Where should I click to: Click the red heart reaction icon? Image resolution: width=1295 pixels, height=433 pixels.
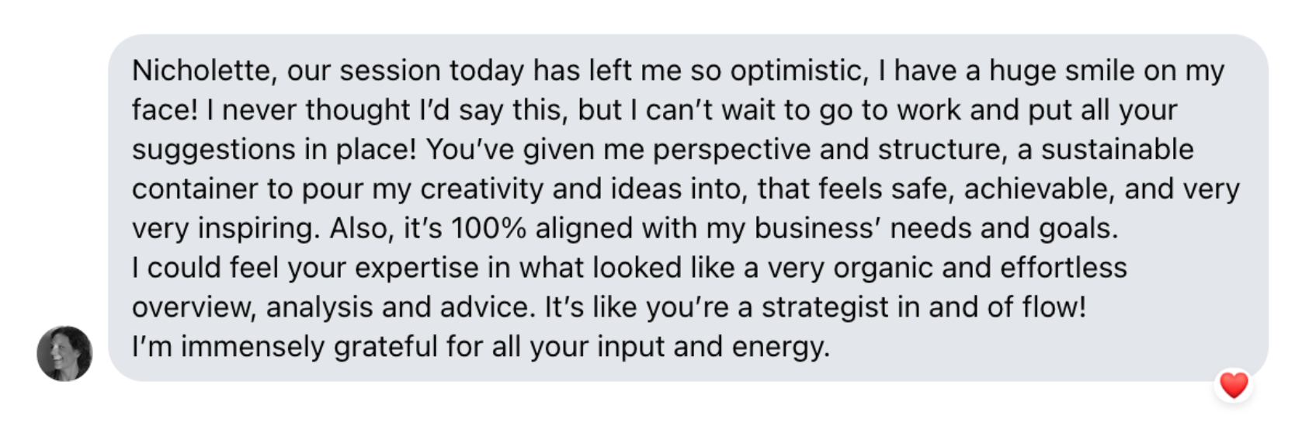[1233, 386]
